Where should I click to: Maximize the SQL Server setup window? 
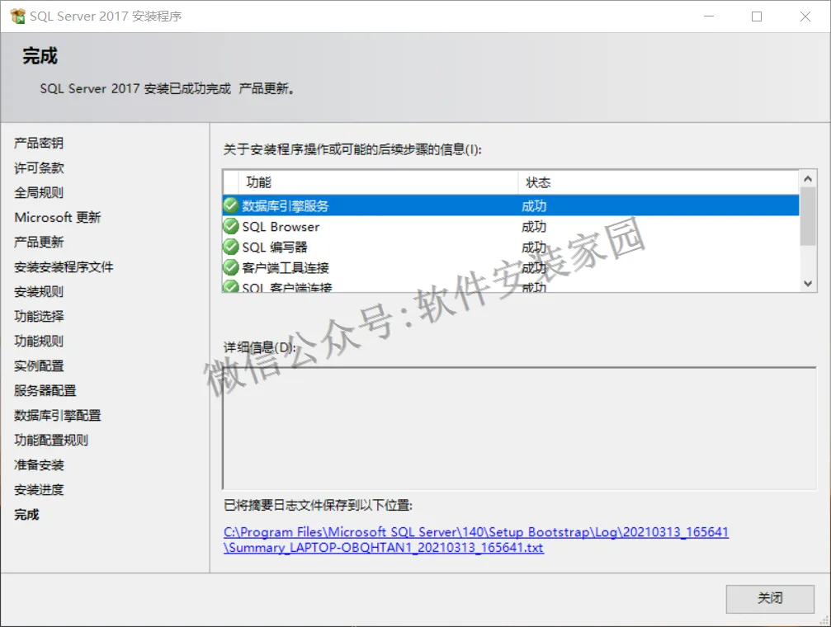pyautogui.click(x=757, y=16)
